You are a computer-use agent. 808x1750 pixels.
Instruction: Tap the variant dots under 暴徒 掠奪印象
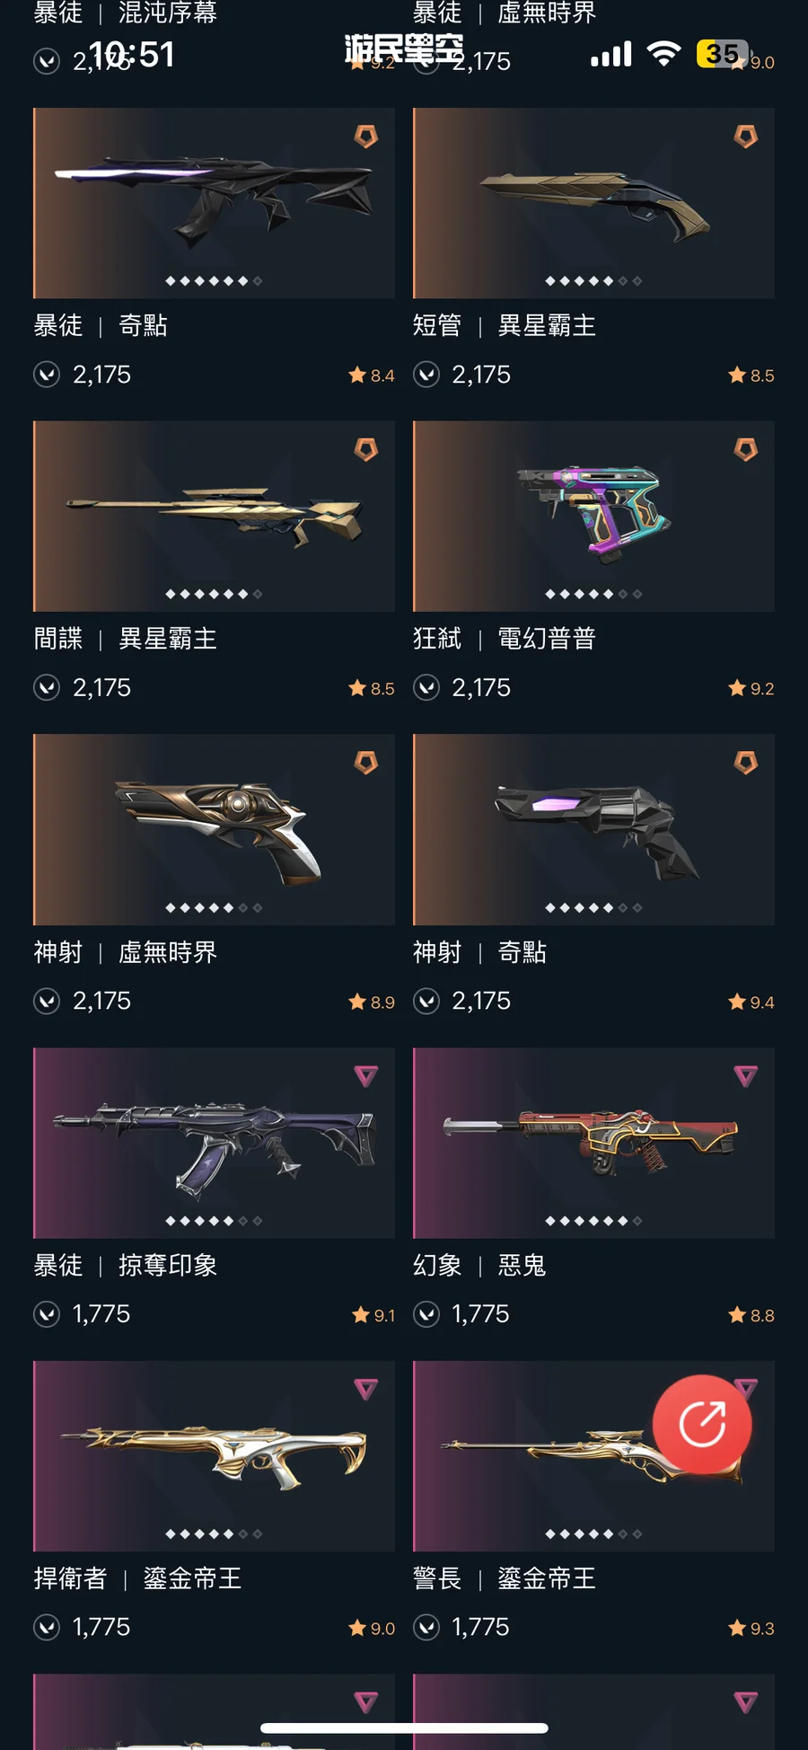click(214, 1221)
